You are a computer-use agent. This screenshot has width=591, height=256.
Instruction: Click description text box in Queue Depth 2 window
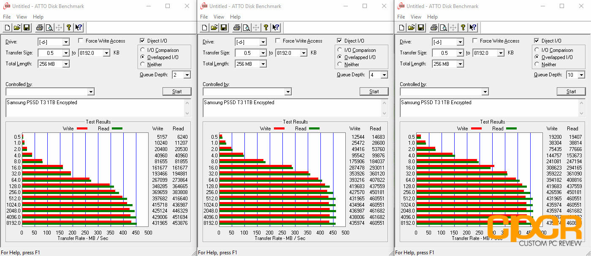[98, 108]
